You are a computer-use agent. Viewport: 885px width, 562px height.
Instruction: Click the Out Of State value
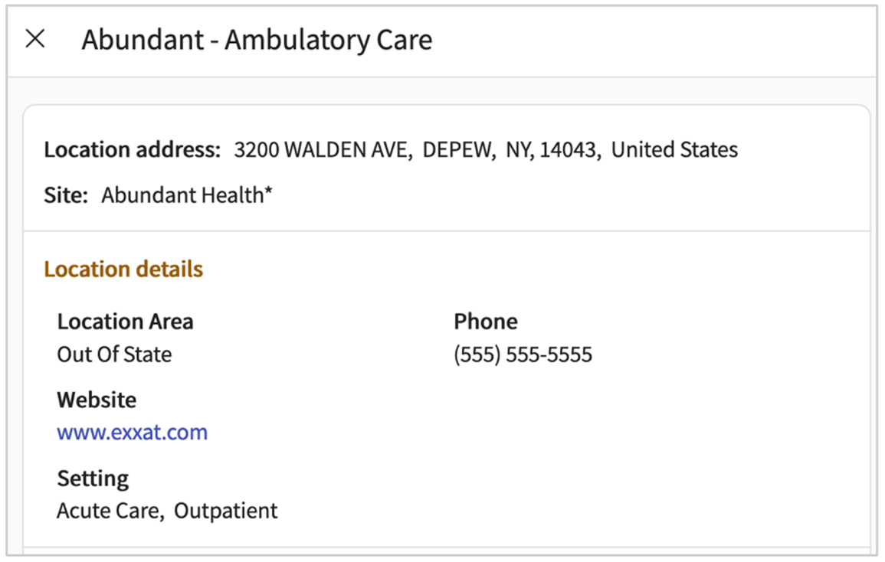coord(114,355)
